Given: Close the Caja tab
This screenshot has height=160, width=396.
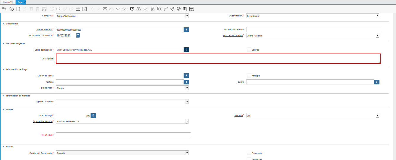Looking at the screenshot, I should [x=25, y=2].
